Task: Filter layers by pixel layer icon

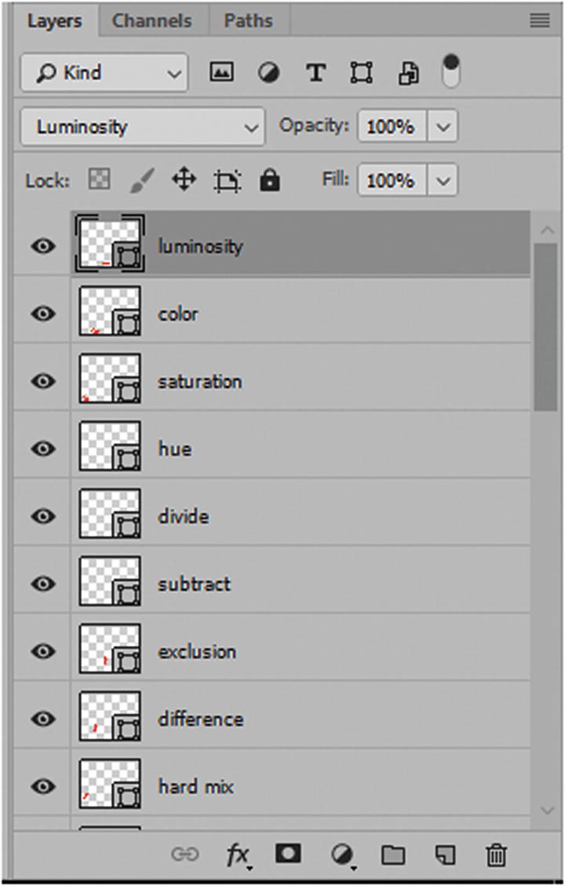Action: [x=221, y=73]
